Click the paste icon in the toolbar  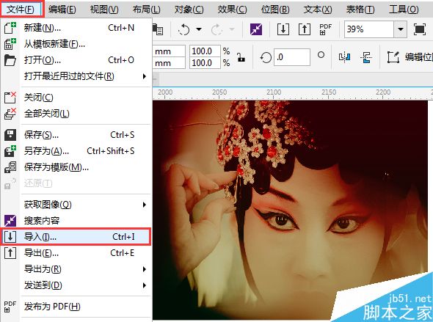point(158,29)
